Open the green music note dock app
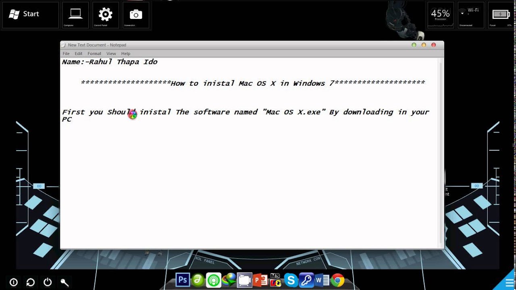This screenshot has width=516, height=290. point(198,280)
